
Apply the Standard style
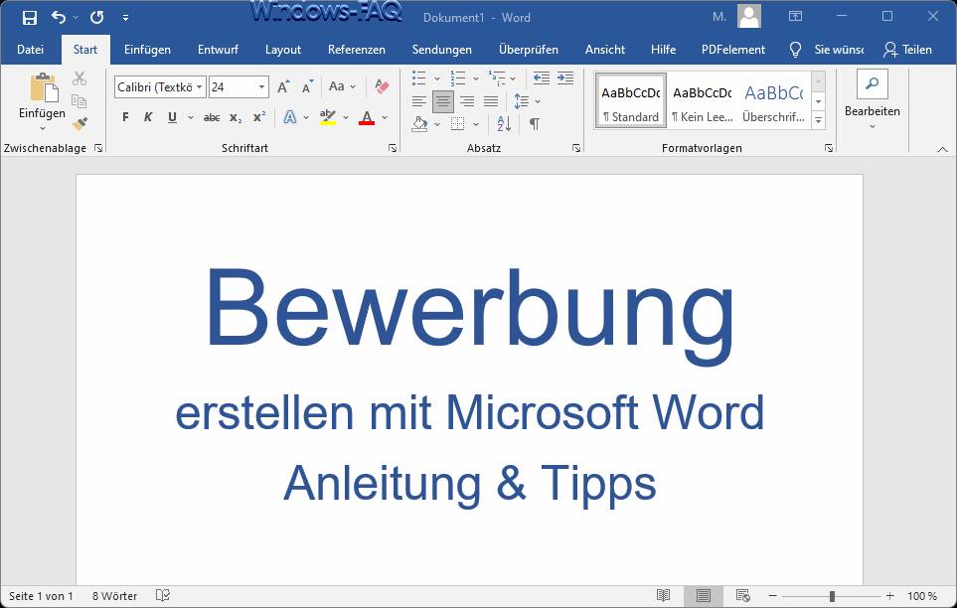tap(630, 100)
